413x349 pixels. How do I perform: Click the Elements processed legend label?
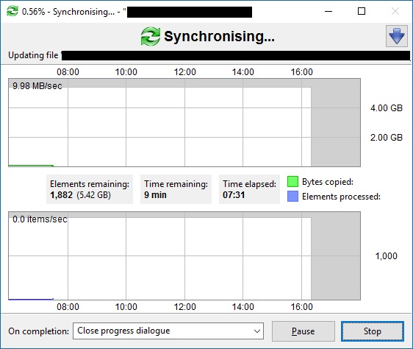coord(341,197)
